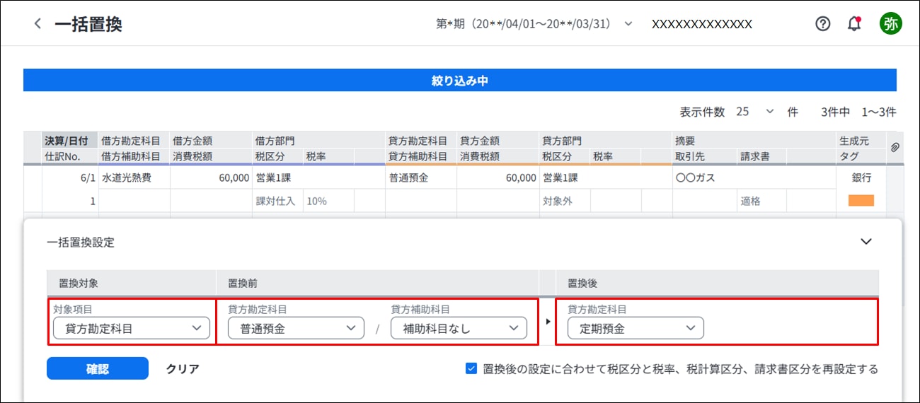The height and width of the screenshot is (403, 920).
Task: Open the 表示件数 25 dropdown
Action: (755, 112)
